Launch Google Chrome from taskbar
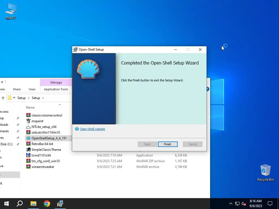Screen dimensions: 279x209 point(47,204)
